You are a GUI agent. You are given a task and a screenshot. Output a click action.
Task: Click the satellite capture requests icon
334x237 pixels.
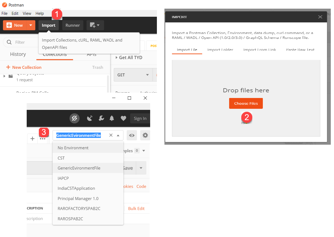tap(90, 118)
